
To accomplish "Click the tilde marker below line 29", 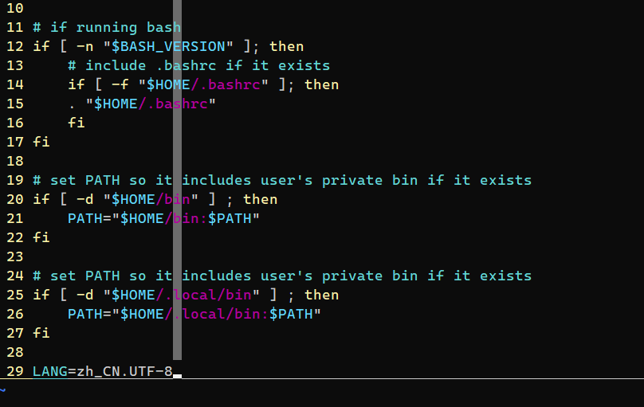I will coord(3,390).
